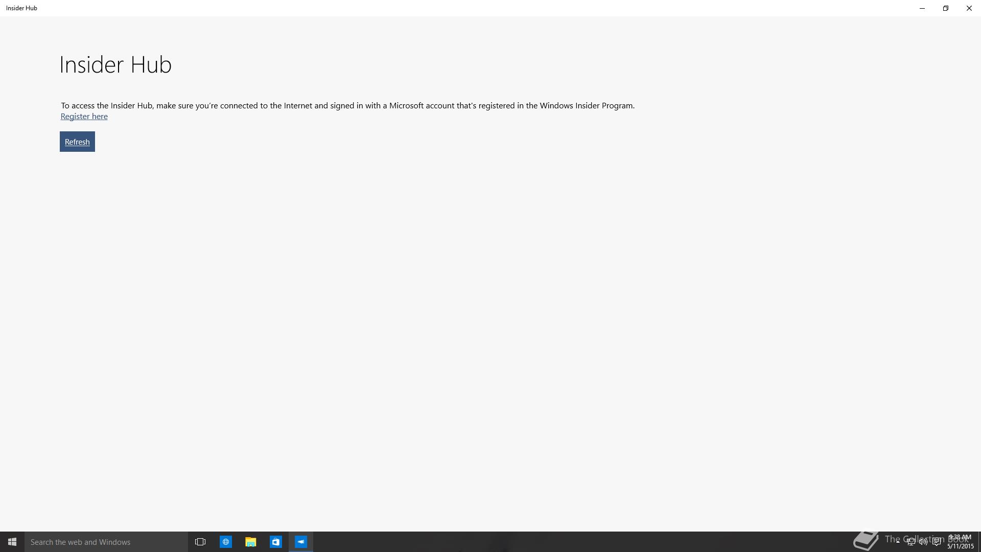Open the clock showing 5/11/2015
This screenshot has width=981, height=552.
pyautogui.click(x=960, y=542)
